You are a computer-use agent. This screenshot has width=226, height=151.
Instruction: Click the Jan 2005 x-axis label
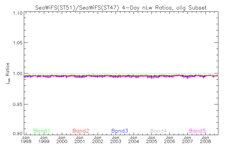152,139
